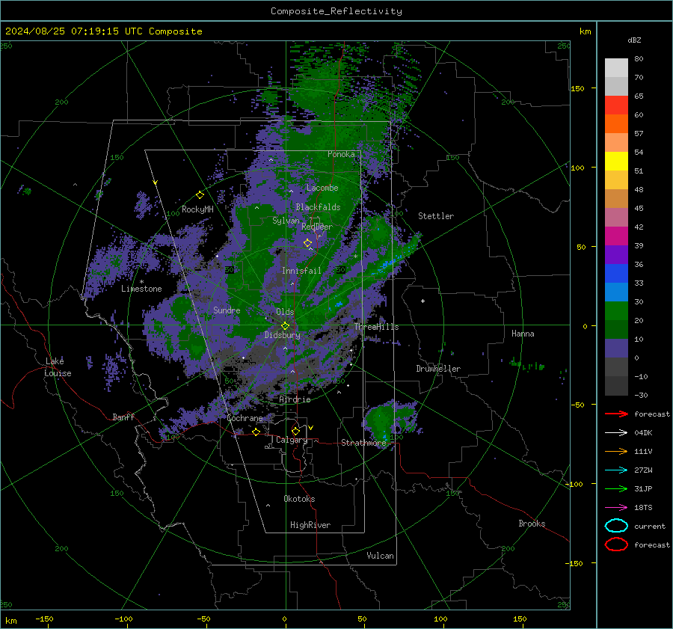Click the Lake Louise label
The height and width of the screenshot is (629, 673).
58,367
